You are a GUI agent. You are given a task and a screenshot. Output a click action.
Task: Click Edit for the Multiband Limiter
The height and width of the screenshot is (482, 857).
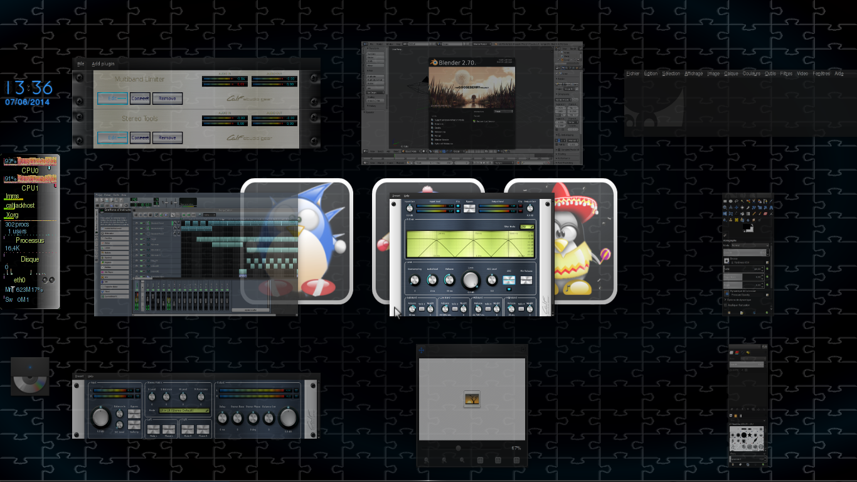pos(112,99)
